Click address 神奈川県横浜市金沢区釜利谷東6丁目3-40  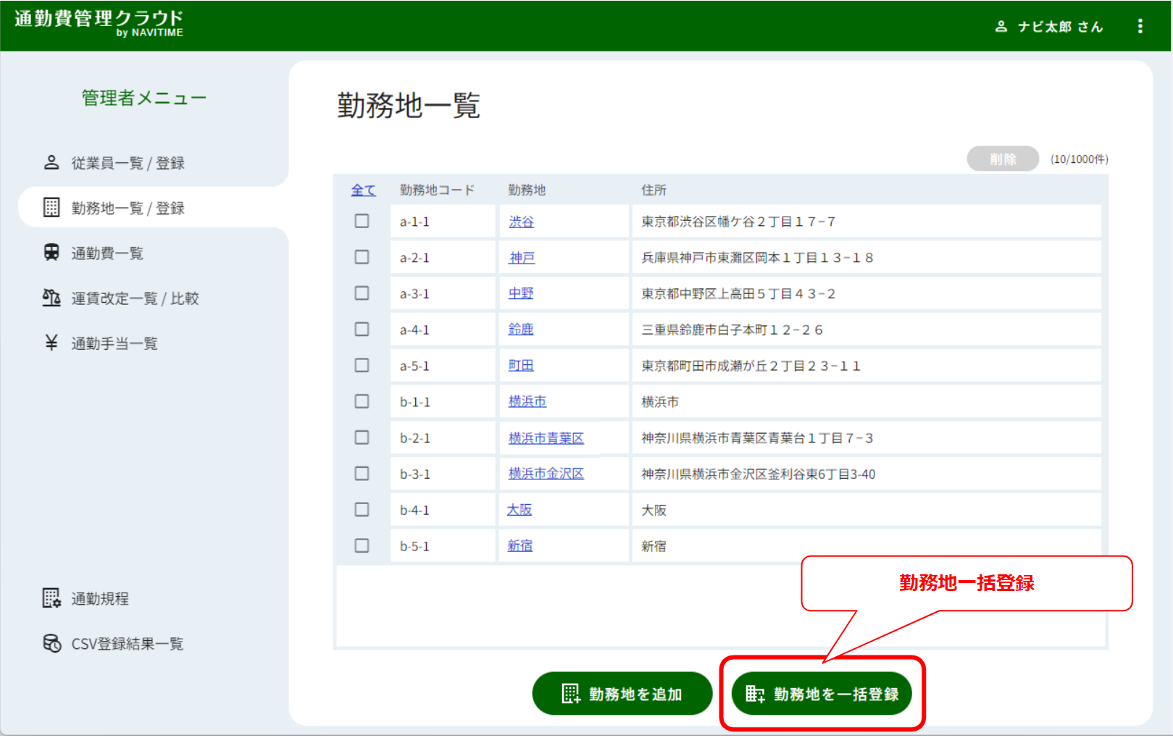click(759, 474)
